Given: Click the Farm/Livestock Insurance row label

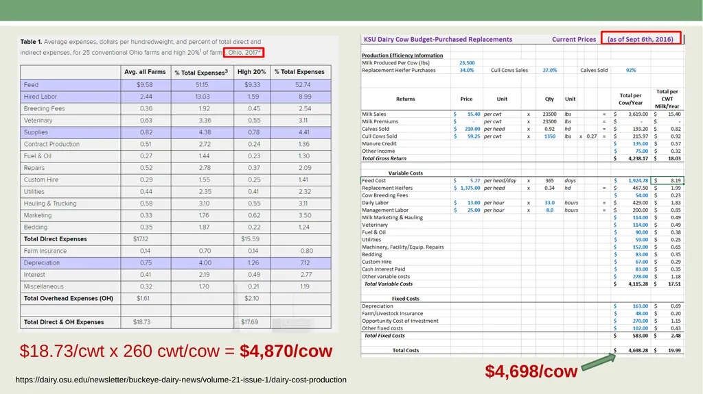Looking at the screenshot, I should point(392,313).
